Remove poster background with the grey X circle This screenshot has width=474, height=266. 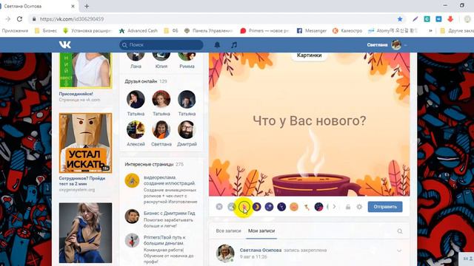click(x=219, y=207)
